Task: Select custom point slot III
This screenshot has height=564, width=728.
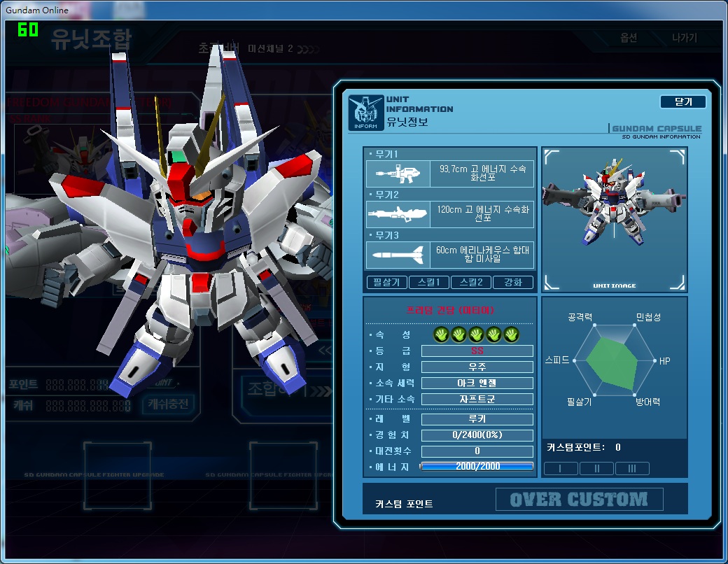Action: coord(632,468)
